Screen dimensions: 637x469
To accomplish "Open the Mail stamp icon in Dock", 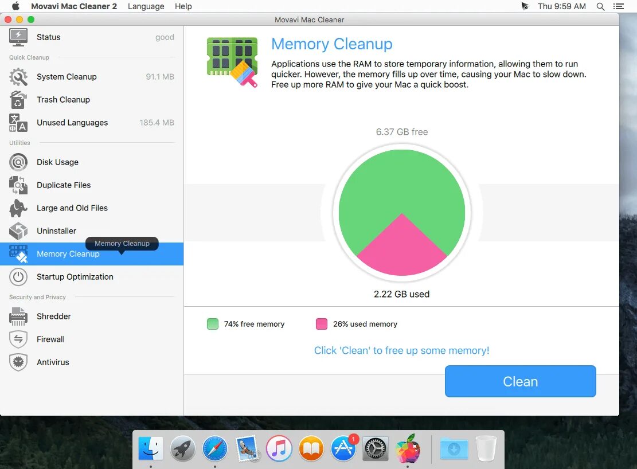I will tap(247, 449).
